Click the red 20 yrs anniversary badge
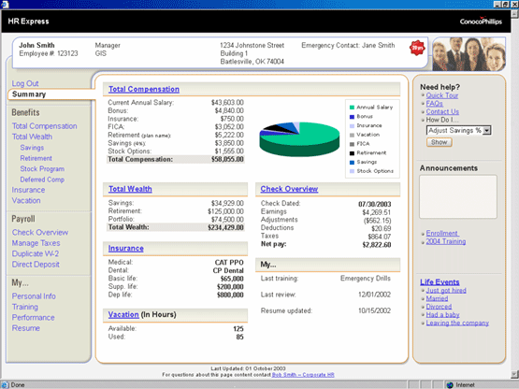 (x=417, y=49)
